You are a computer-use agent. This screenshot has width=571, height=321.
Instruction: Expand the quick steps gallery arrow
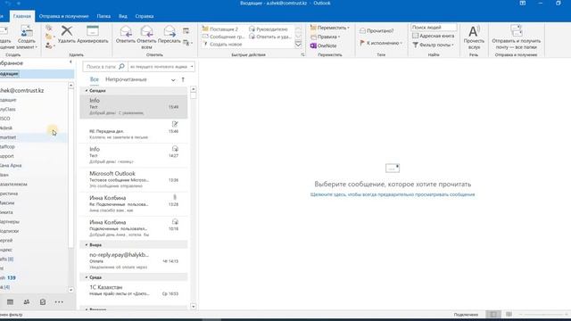298,45
